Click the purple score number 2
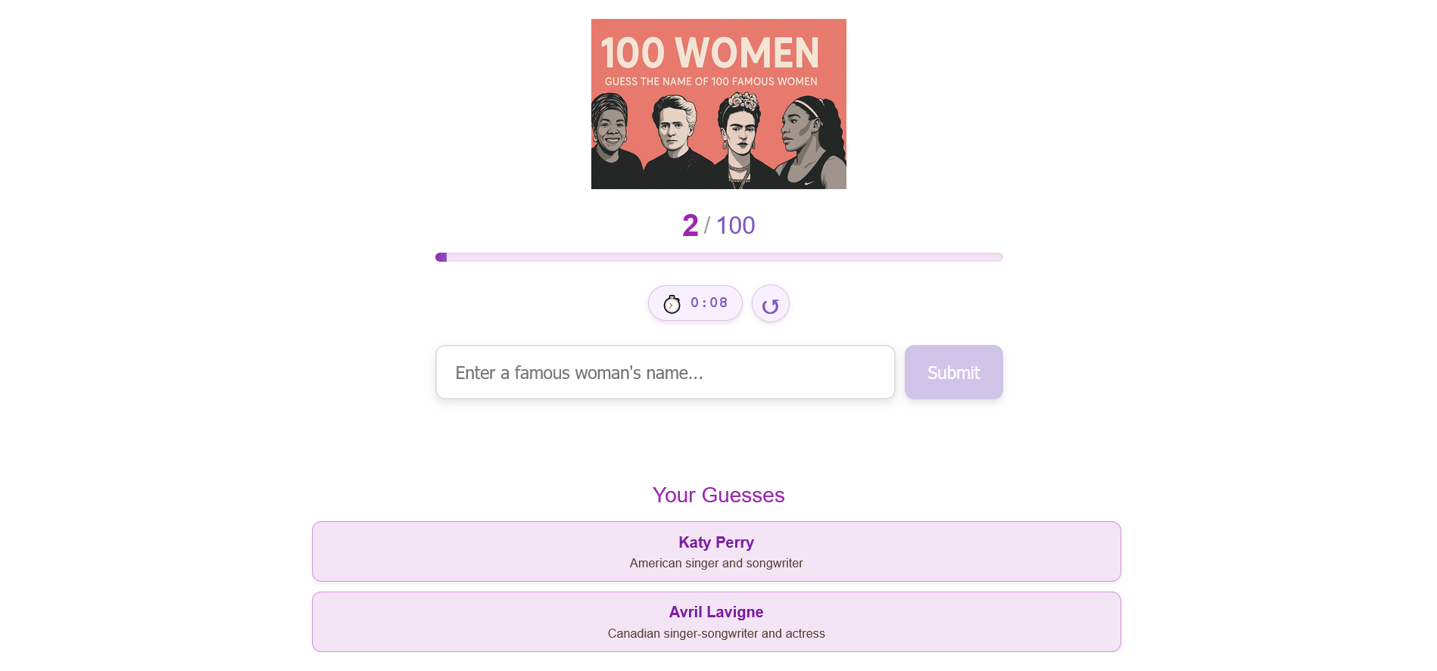 pyautogui.click(x=690, y=225)
